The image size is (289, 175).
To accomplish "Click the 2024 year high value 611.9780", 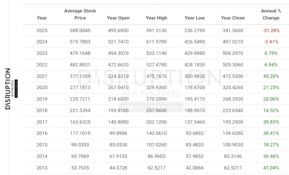I will click(x=156, y=42).
